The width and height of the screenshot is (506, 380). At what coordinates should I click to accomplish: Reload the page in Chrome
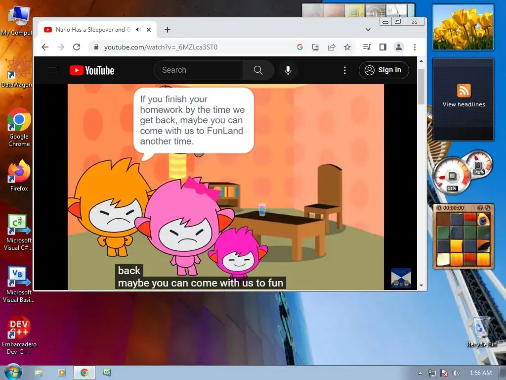point(77,47)
